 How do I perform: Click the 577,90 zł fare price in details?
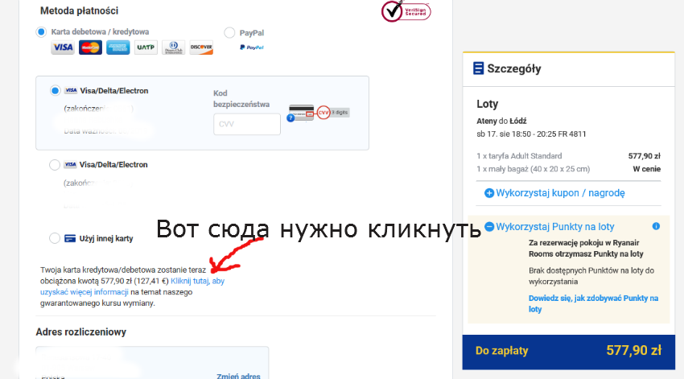coord(645,155)
